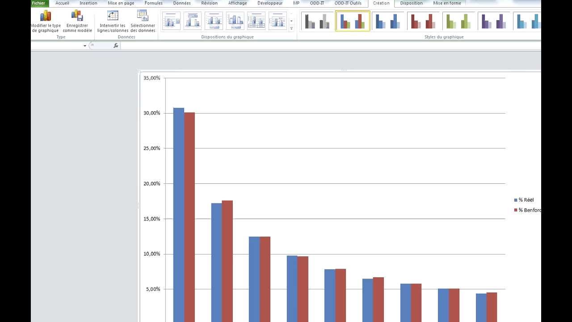
Task: Click the 5,00% axis label
Action: [153, 289]
